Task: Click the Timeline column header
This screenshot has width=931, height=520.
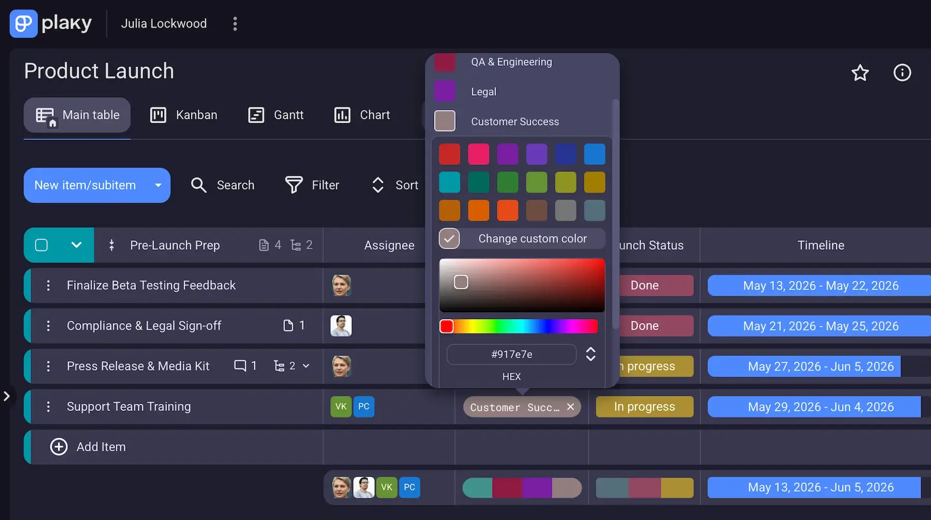Action: 821,245
